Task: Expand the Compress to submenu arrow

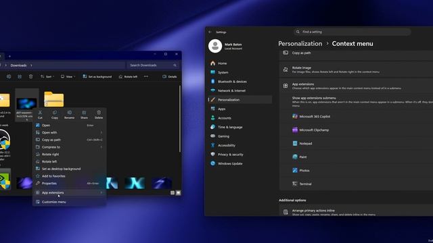Action: [x=101, y=147]
